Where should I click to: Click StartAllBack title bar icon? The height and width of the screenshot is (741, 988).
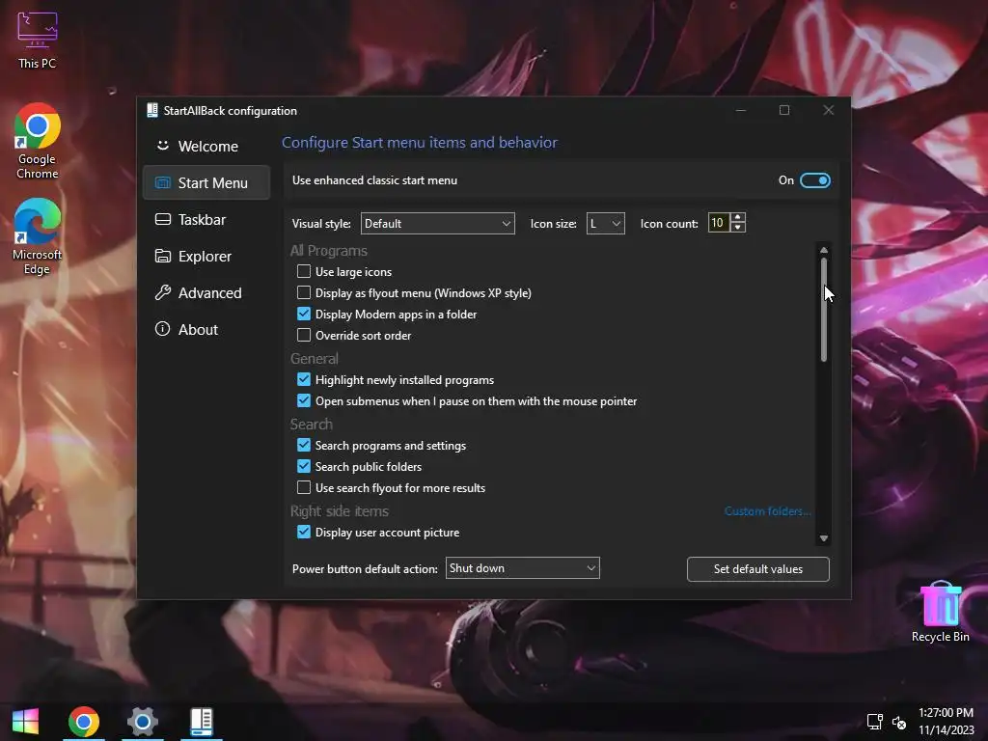point(151,110)
